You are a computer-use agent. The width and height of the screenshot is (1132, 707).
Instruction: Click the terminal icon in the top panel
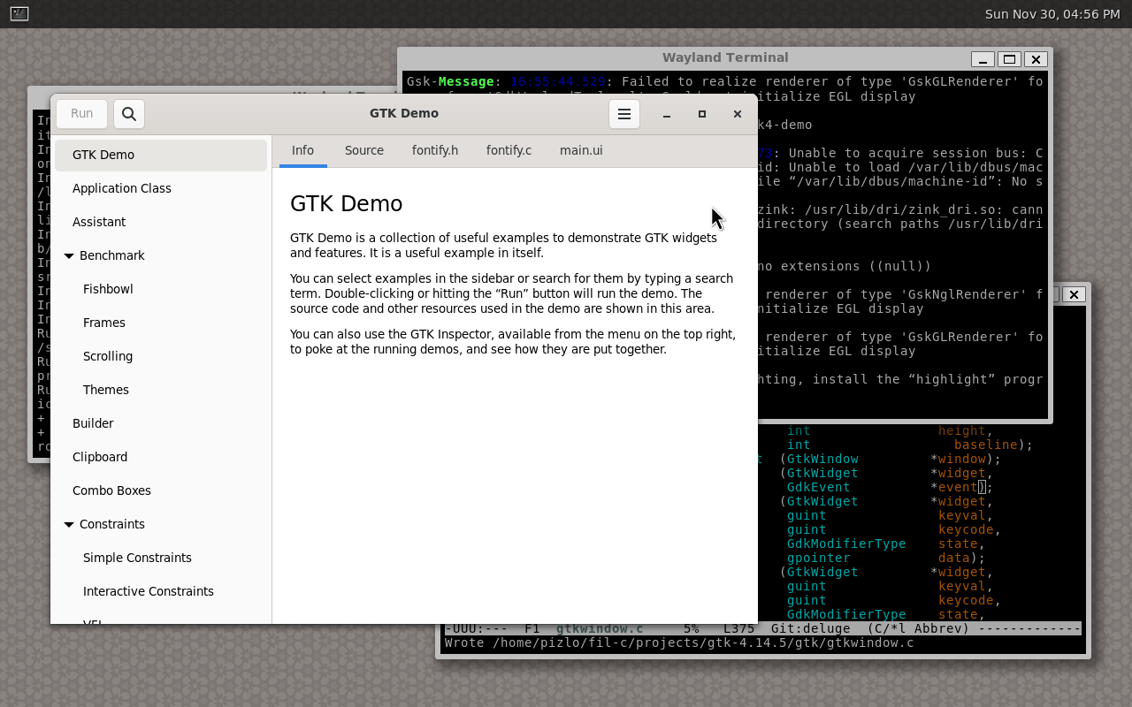click(x=18, y=13)
